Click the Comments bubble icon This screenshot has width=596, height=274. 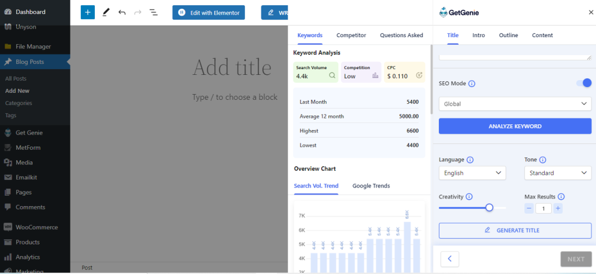pyautogui.click(x=8, y=207)
